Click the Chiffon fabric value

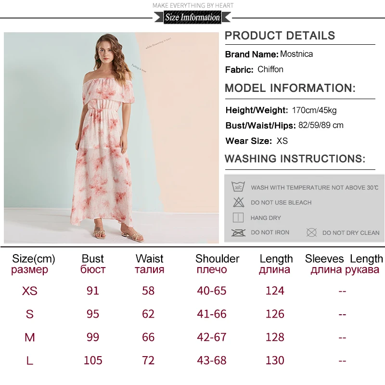(x=270, y=69)
